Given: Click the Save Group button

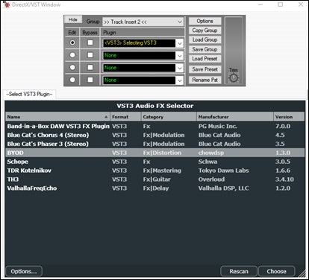Looking at the screenshot, I should (x=205, y=49).
